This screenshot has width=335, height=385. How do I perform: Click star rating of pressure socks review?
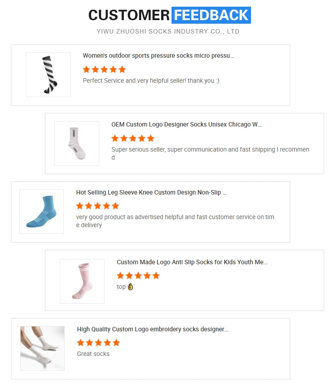click(x=104, y=69)
